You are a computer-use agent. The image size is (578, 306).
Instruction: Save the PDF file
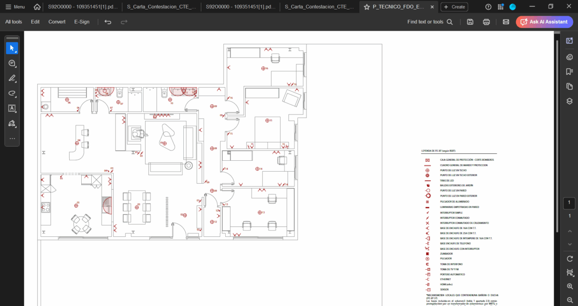click(470, 22)
